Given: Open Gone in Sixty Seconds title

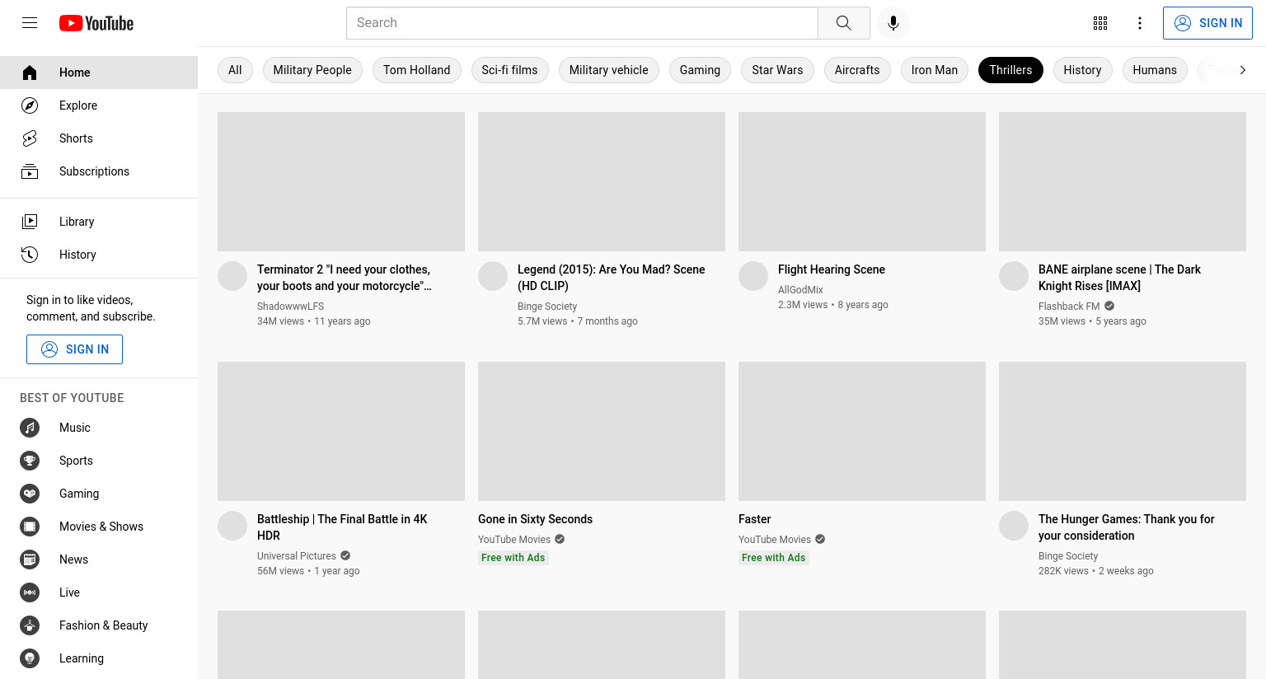Looking at the screenshot, I should (535, 519).
